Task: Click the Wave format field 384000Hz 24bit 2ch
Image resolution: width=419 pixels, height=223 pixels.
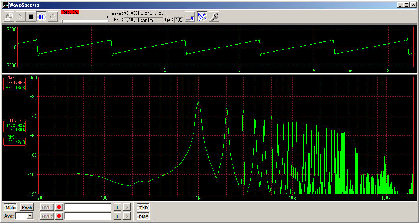Action: pyautogui.click(x=153, y=13)
